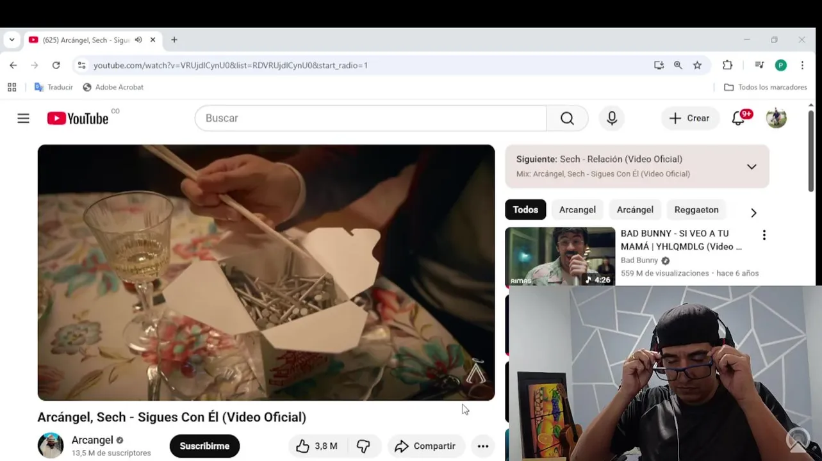The width and height of the screenshot is (822, 461).
Task: Show more filter chips with right arrow
Action: tap(753, 213)
